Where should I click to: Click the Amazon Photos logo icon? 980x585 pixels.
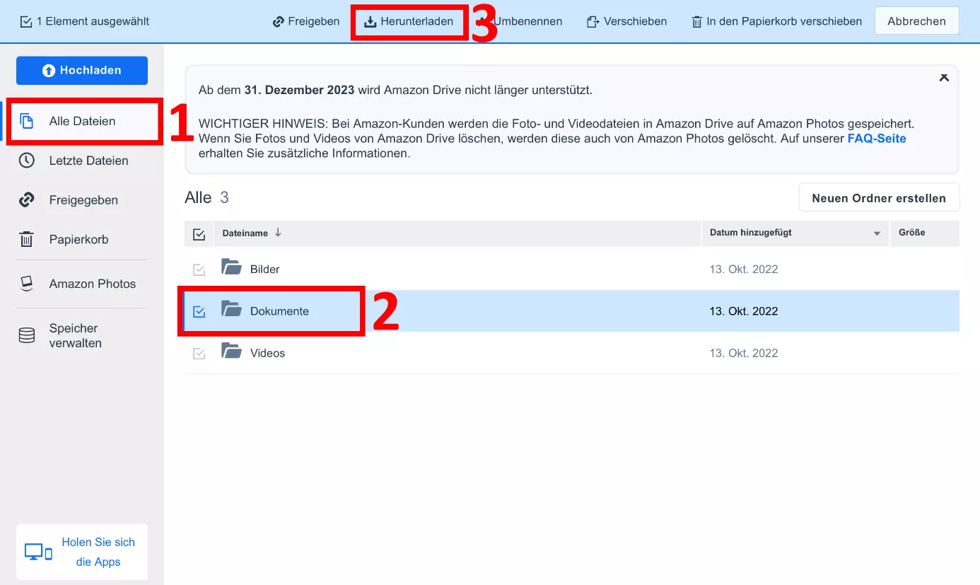pyautogui.click(x=27, y=284)
